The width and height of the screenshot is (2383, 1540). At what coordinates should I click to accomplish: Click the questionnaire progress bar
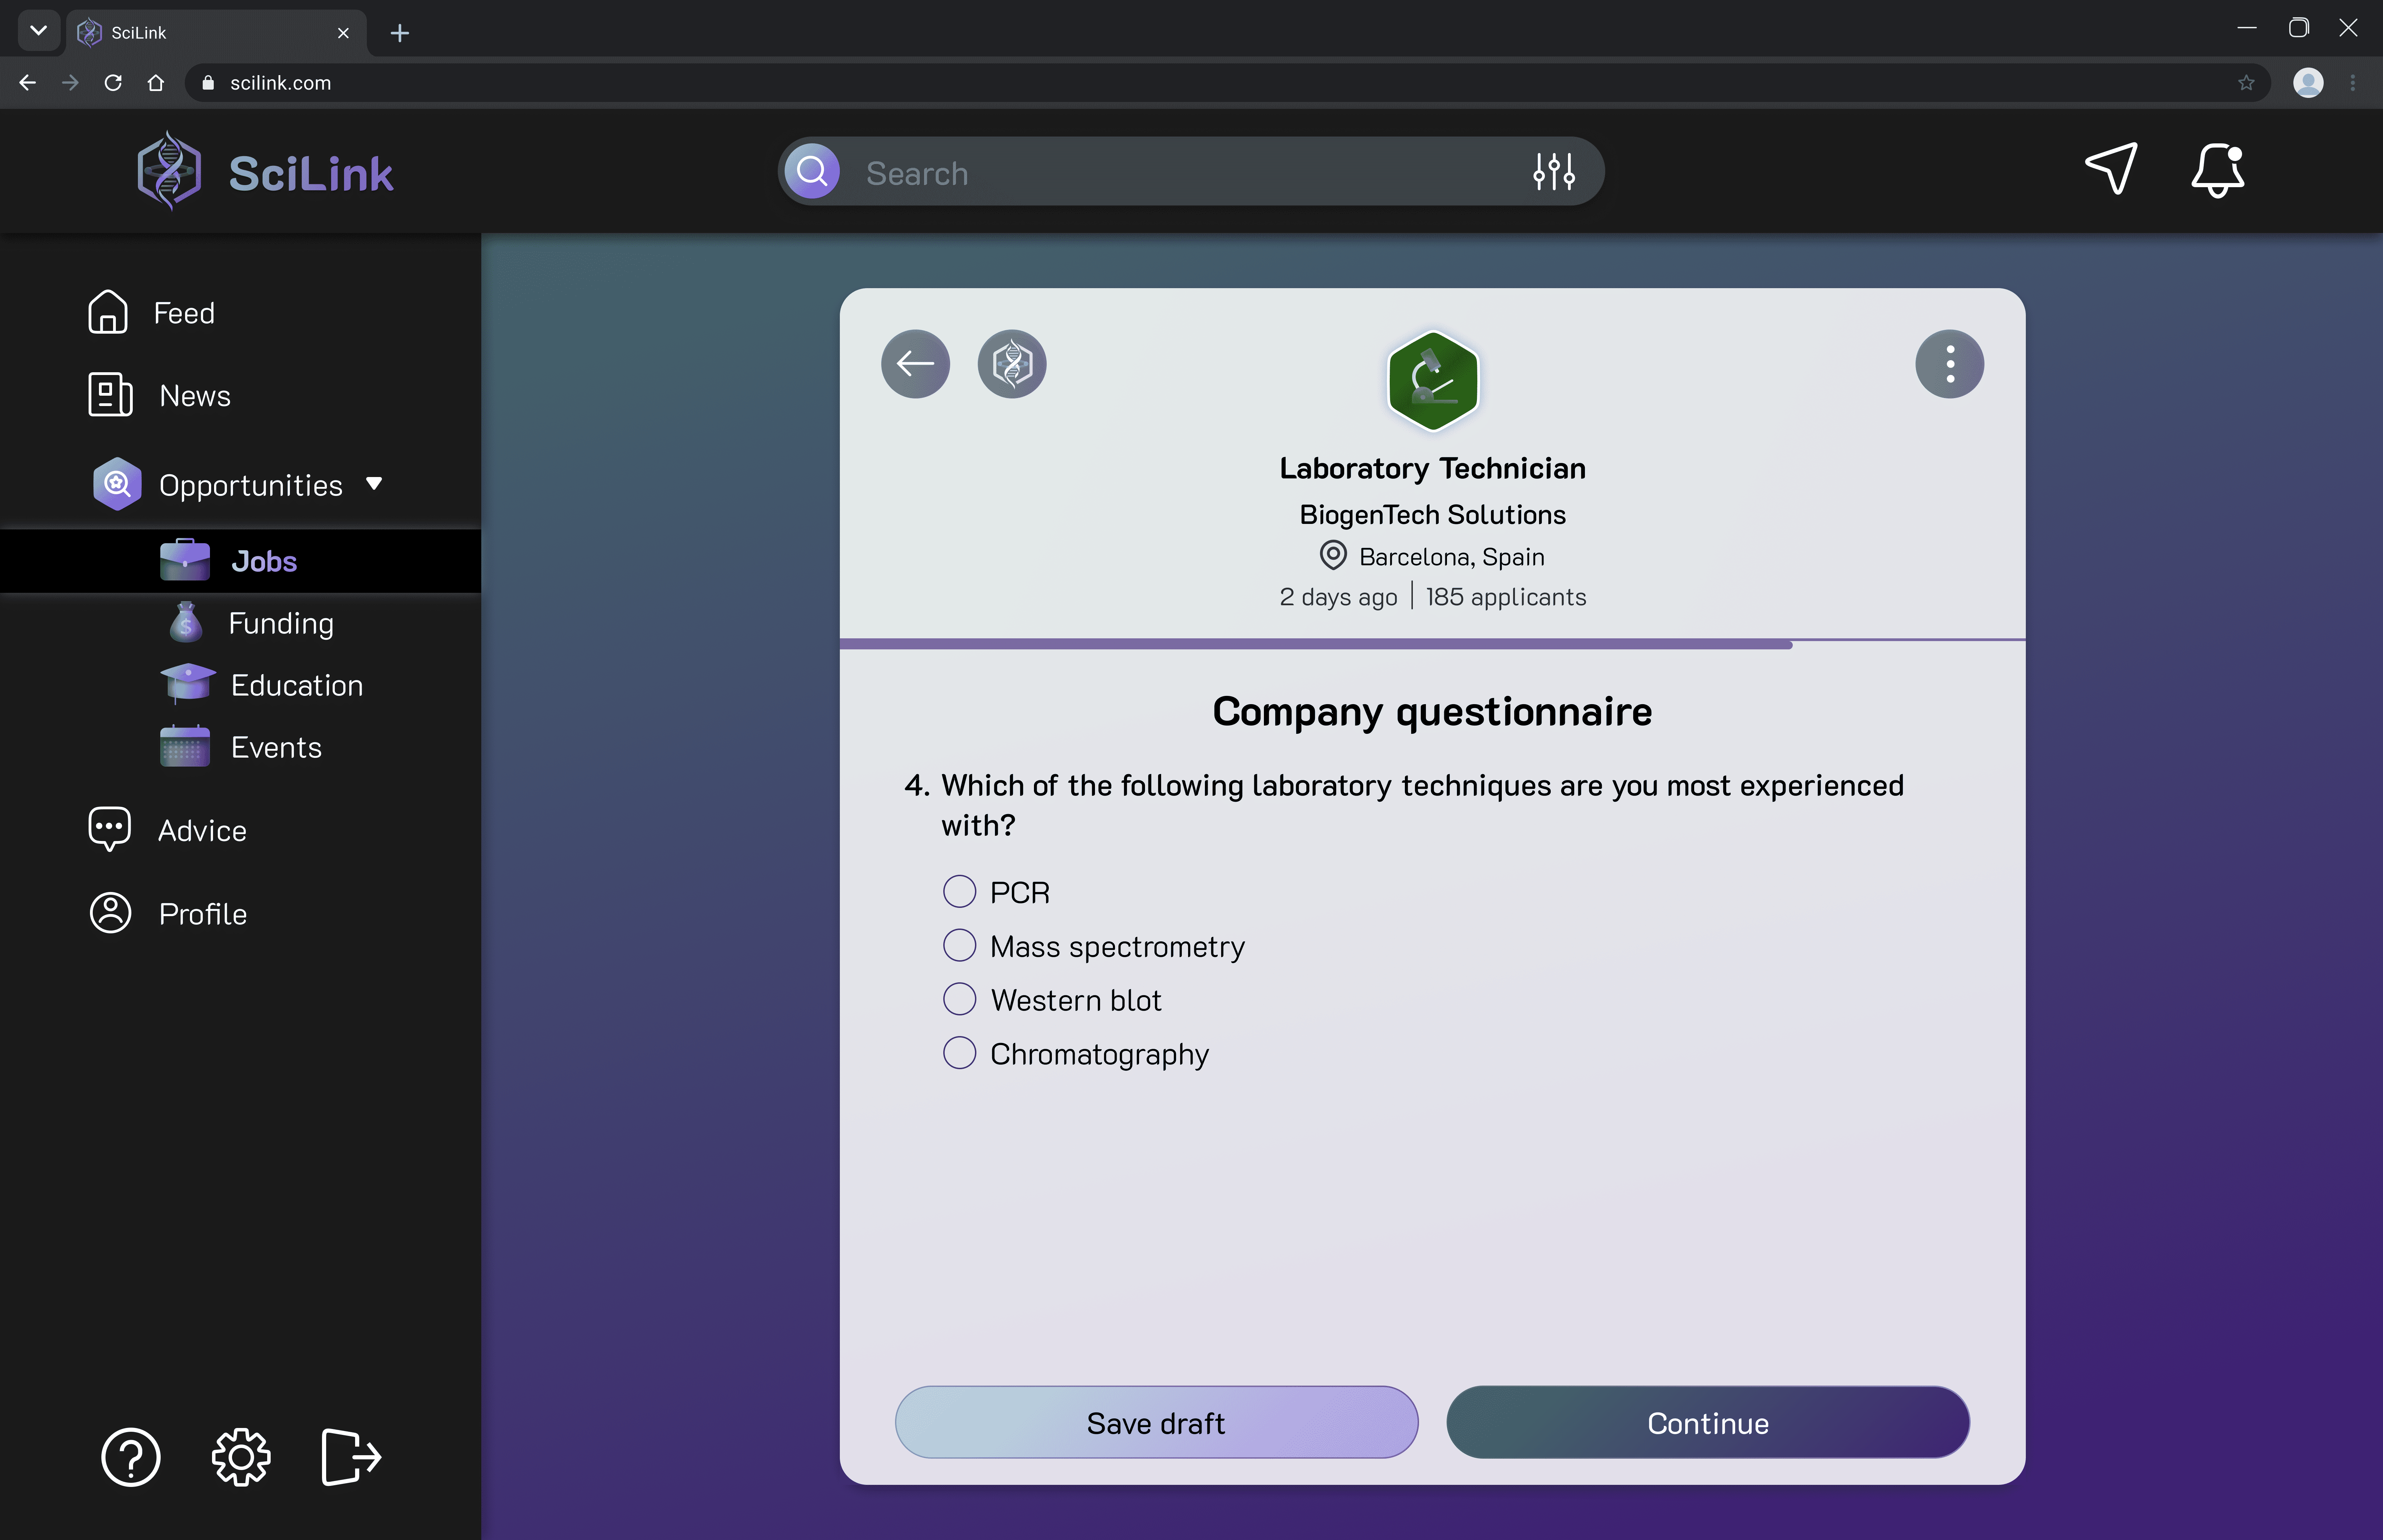click(x=1432, y=644)
